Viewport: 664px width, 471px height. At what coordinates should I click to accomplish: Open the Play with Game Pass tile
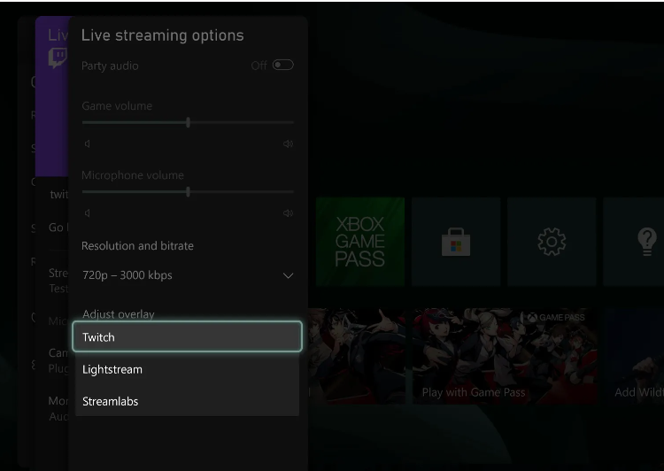tap(505, 356)
